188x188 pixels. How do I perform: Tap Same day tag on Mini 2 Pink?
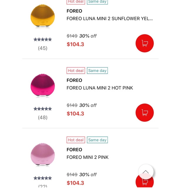97,140
